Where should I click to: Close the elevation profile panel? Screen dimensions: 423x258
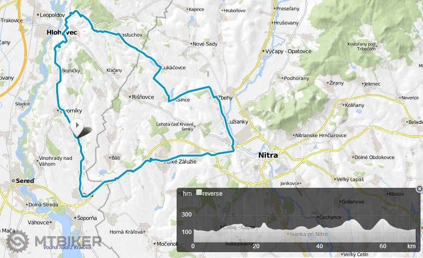coord(419,189)
